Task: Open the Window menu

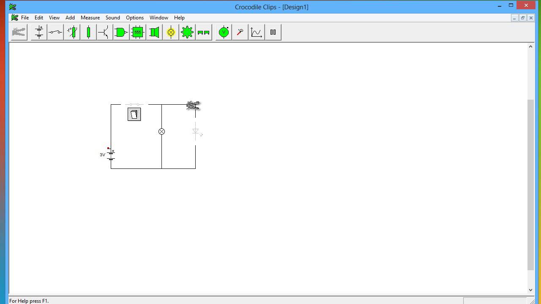Action: 159,18
